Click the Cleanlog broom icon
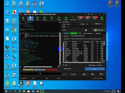The height and width of the screenshot is (93, 125). pos(73,74)
